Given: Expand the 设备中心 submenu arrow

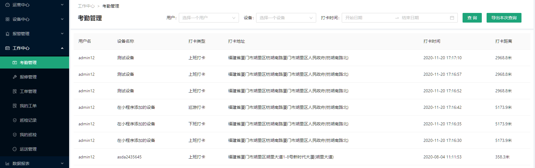Looking at the screenshot, I should point(62,19).
